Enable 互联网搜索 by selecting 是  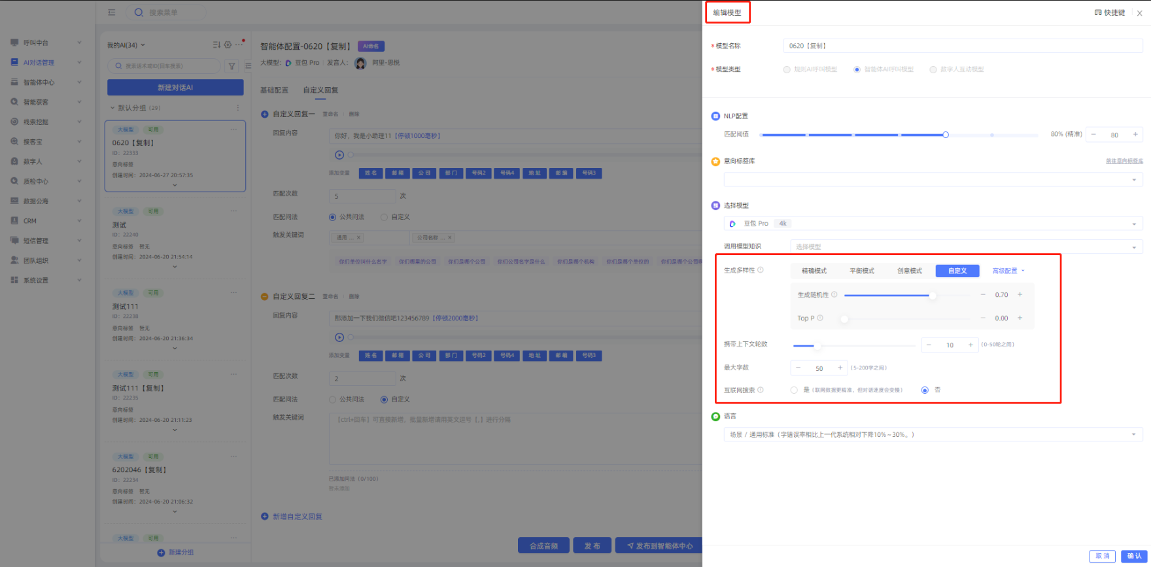pos(794,390)
